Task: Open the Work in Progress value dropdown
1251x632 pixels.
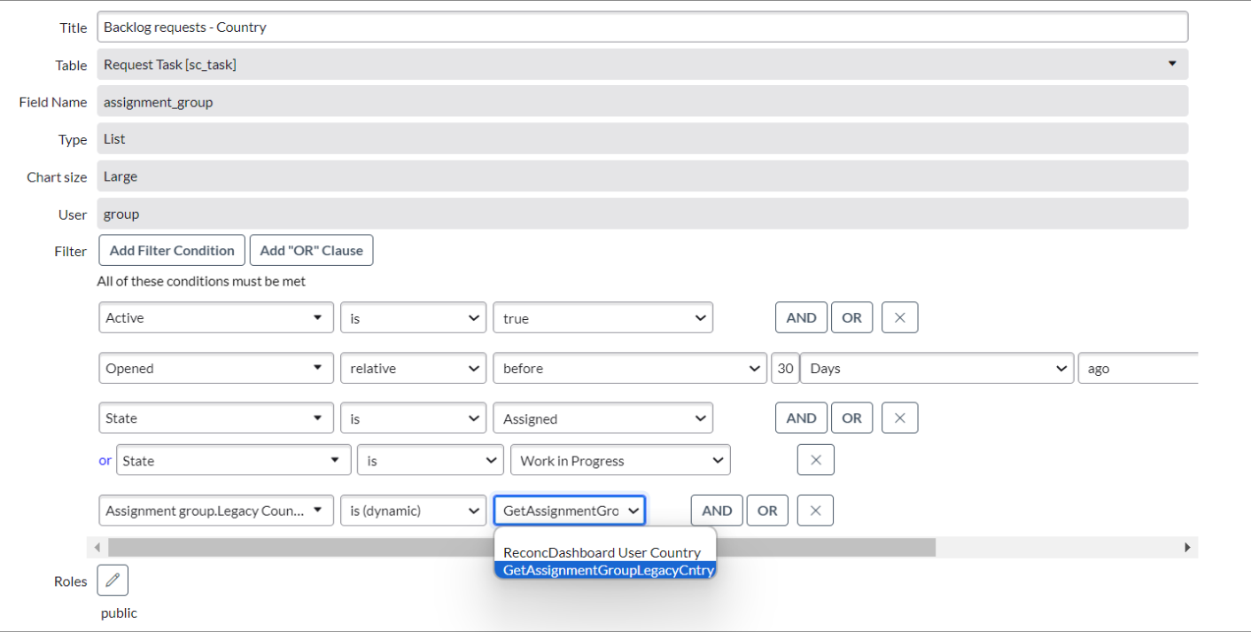Action: [620, 460]
